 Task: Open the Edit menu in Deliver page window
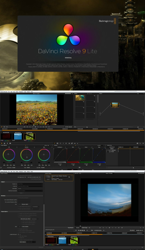(x=11, y=172)
